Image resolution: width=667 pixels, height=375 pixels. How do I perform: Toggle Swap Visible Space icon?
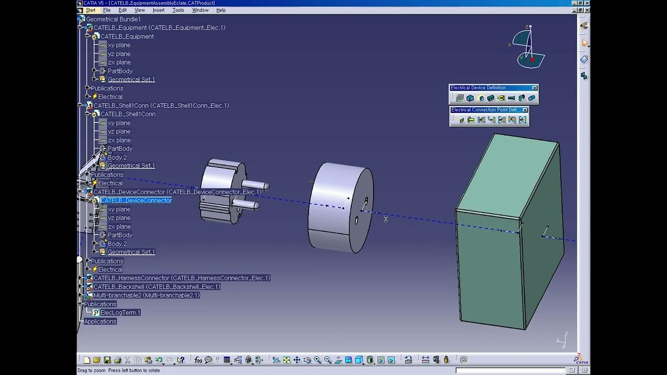click(391, 360)
